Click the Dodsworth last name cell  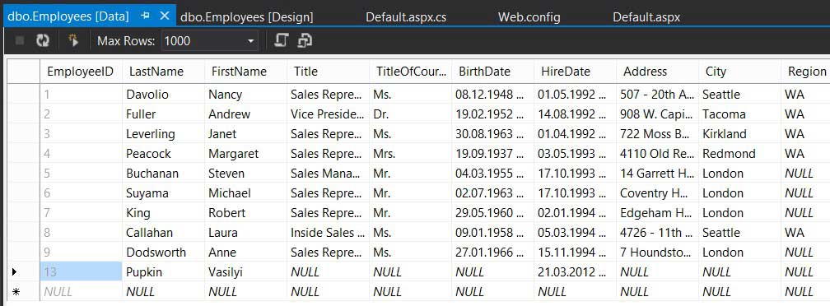point(164,252)
